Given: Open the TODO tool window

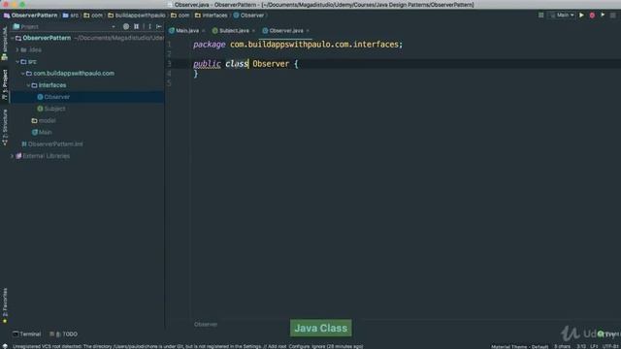Looking at the screenshot, I should pos(64,333).
